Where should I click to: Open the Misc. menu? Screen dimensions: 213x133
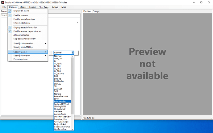tap(64, 7)
